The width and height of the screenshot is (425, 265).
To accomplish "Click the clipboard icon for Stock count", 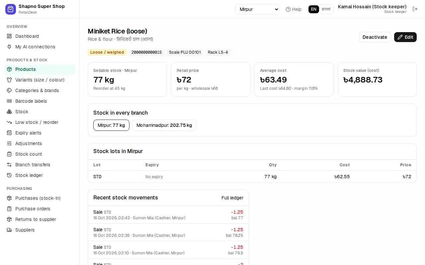I will 9,154.
